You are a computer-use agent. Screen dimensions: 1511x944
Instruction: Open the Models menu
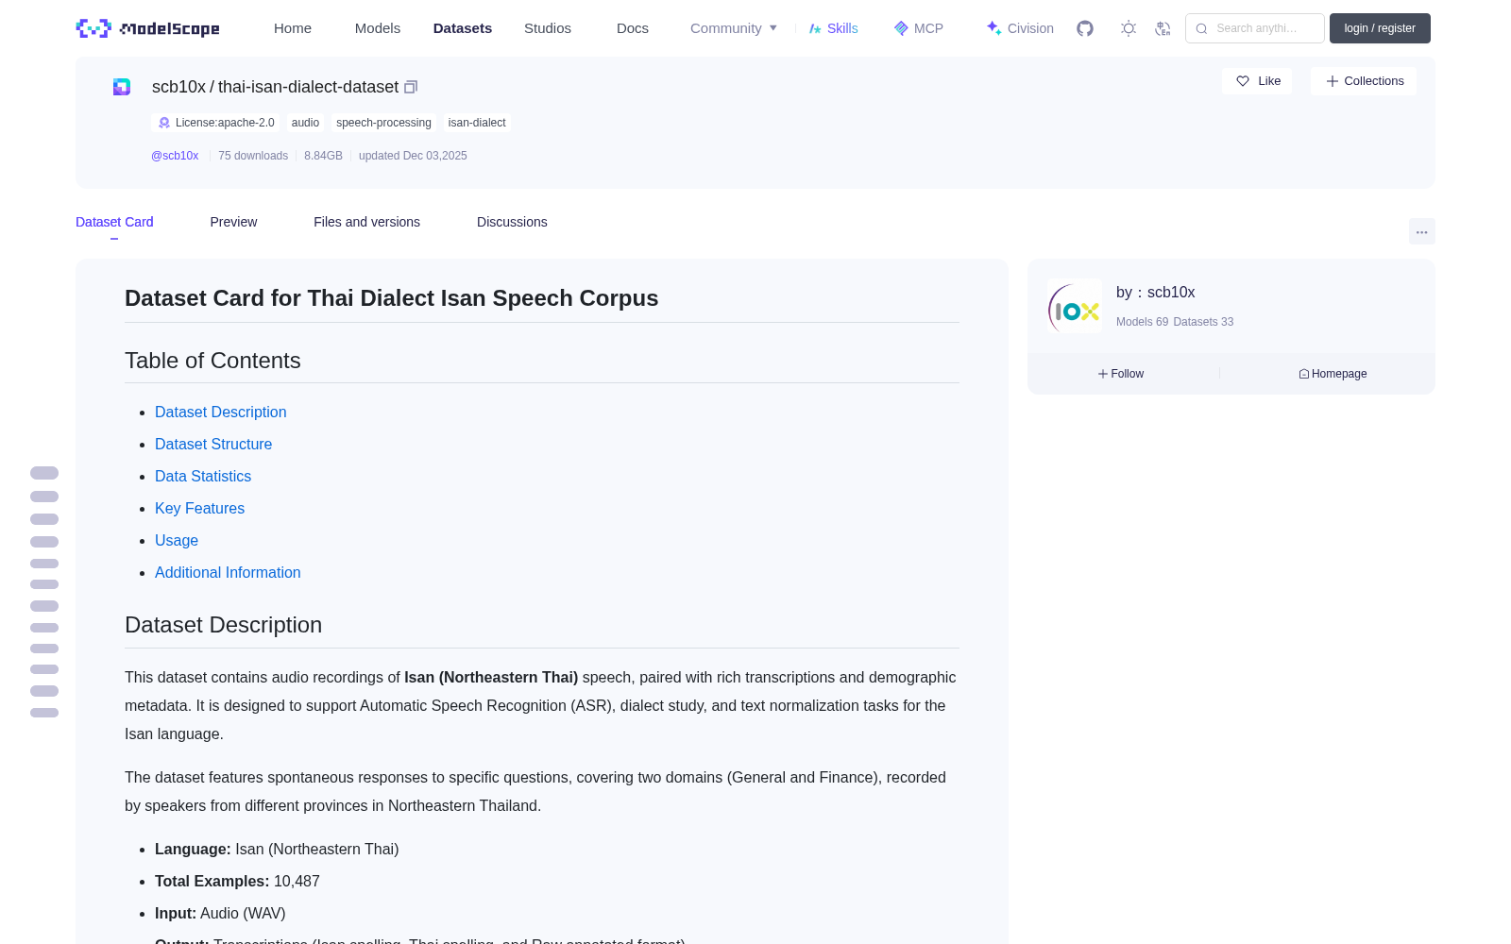pyautogui.click(x=378, y=28)
